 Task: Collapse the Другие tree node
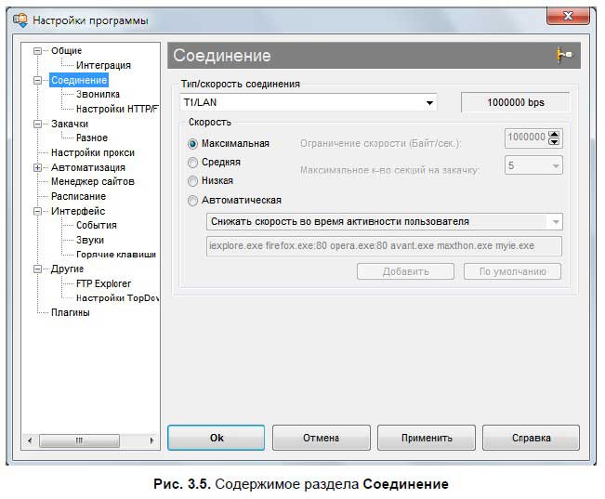37,269
